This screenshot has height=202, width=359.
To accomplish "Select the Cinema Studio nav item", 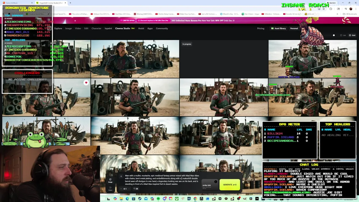I will (x=125, y=28).
